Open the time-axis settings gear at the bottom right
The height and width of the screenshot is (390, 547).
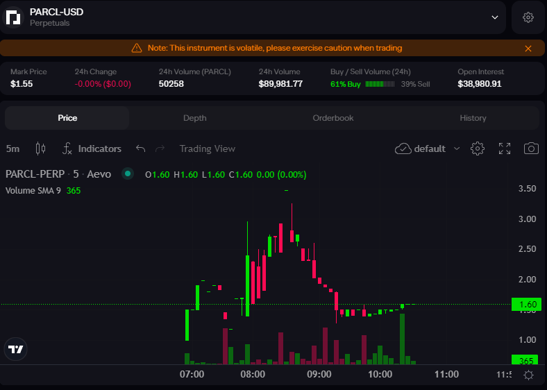click(x=528, y=375)
